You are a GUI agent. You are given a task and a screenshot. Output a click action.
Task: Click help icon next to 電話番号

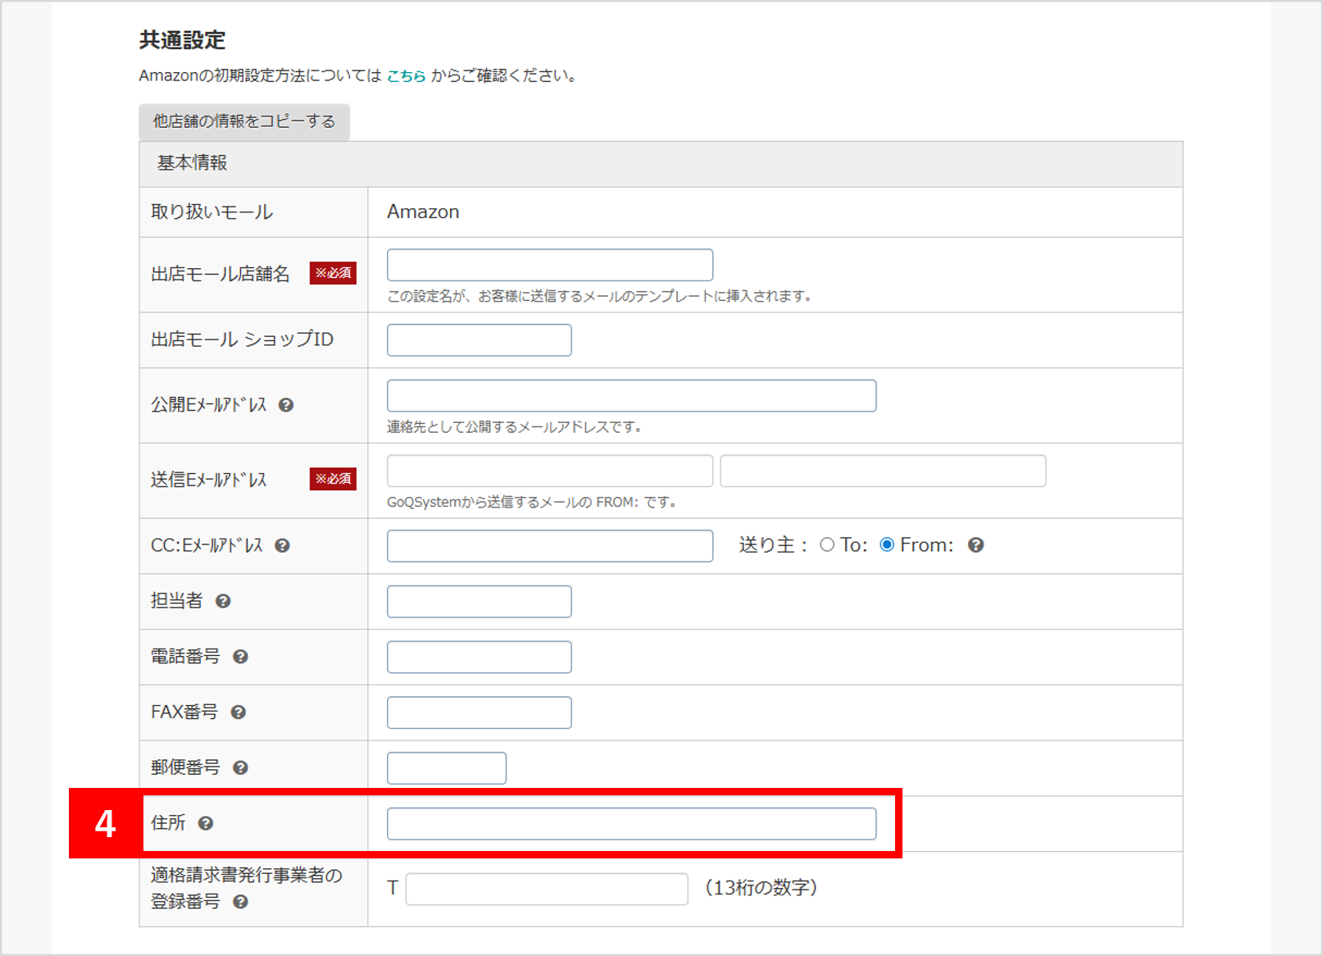pos(240,657)
